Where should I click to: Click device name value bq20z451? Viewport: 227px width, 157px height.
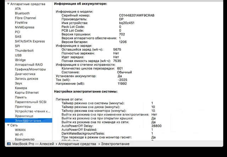click(127, 23)
